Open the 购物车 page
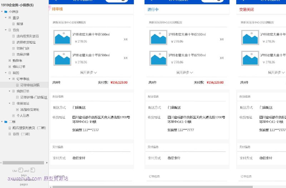The image size is (286, 188). [17, 60]
